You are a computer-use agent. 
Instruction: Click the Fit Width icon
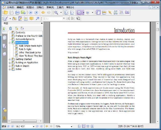point(72,12)
